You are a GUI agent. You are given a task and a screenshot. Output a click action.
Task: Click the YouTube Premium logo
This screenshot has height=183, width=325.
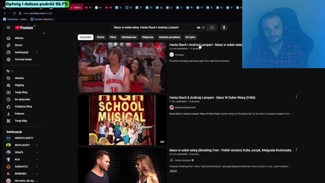[24, 27]
